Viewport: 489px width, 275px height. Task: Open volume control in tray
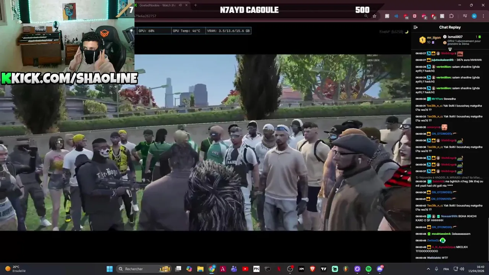point(461,269)
